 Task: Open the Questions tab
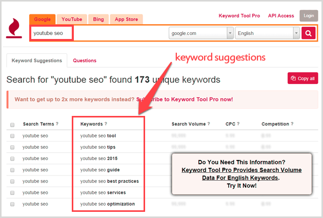tap(85, 61)
